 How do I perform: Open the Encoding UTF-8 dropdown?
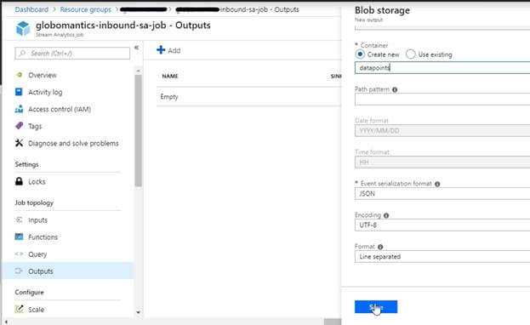[x=442, y=225]
